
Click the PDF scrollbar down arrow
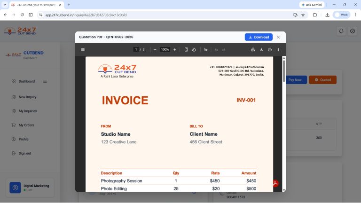(284, 190)
